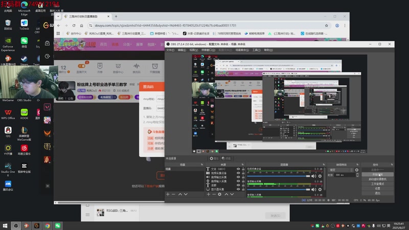Open Chrome from the taskbar

point(47,225)
